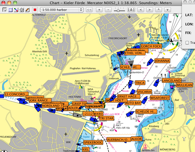195x152 pixels.
Task: Select the AUTO BAY vessel label
Action: (x=133, y=103)
